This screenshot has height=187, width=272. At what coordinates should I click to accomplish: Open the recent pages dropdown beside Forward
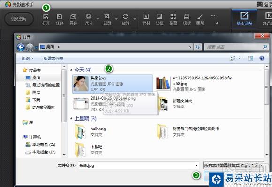coord(36,47)
